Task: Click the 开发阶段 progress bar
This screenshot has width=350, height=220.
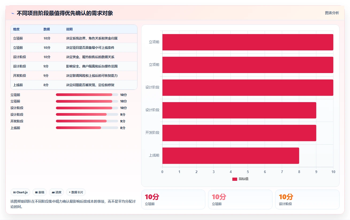Action: [87, 121]
